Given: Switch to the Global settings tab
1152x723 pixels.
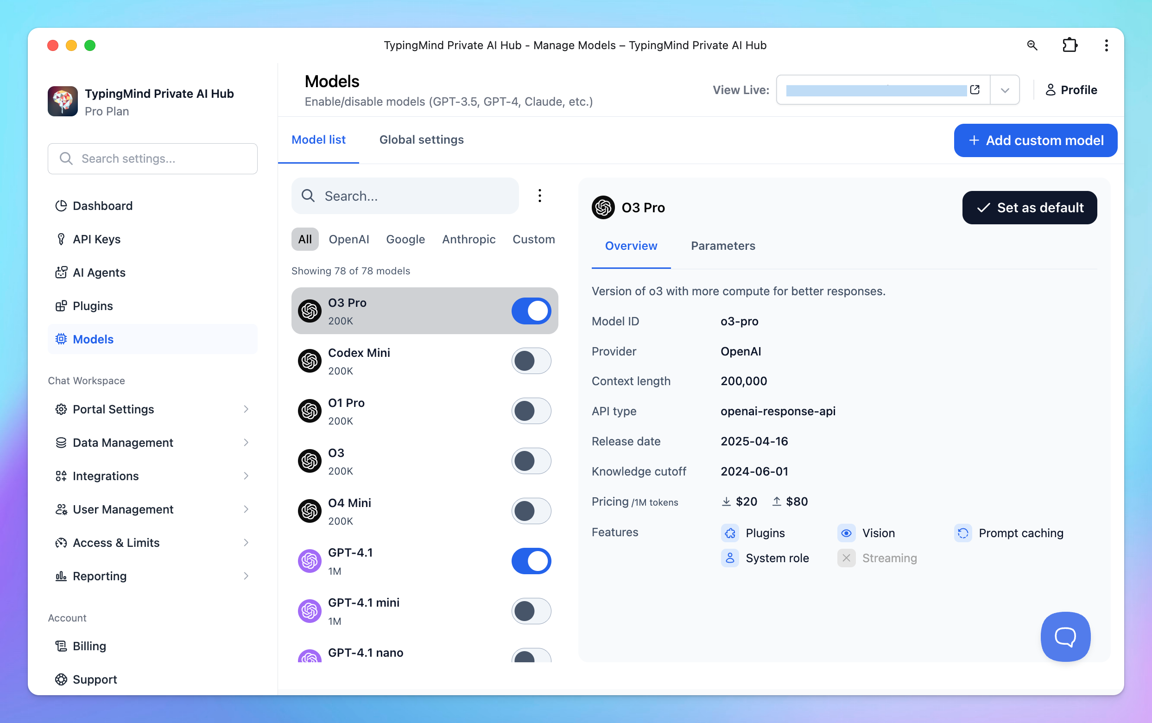Looking at the screenshot, I should click(421, 140).
